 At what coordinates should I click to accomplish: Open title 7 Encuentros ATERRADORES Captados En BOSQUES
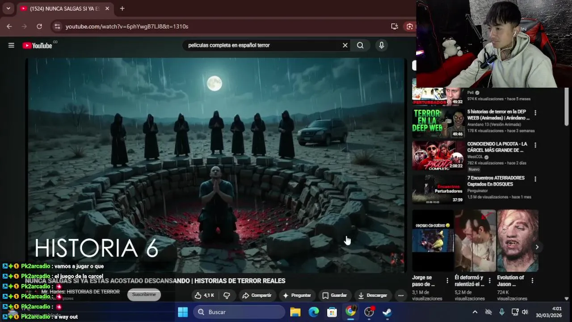[496, 181]
